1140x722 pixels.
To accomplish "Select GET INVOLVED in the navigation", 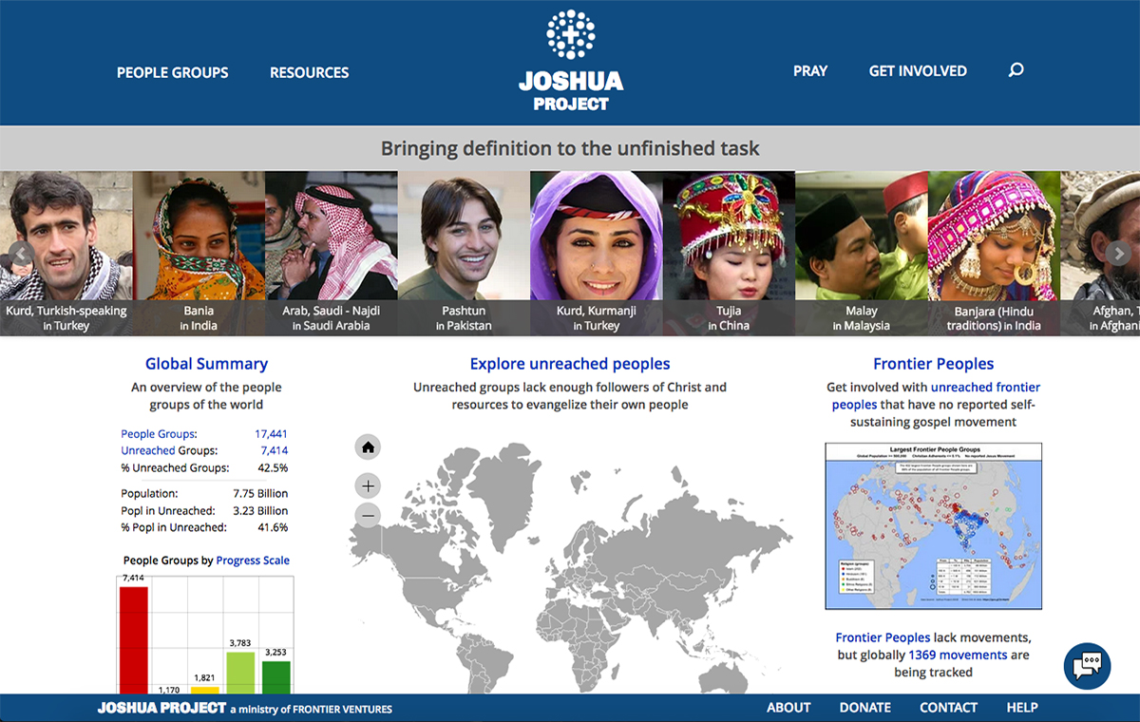I will (918, 70).
